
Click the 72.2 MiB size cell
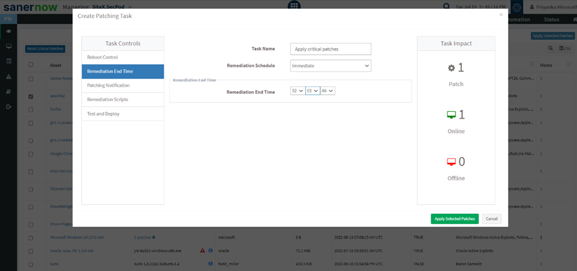coord(302,251)
